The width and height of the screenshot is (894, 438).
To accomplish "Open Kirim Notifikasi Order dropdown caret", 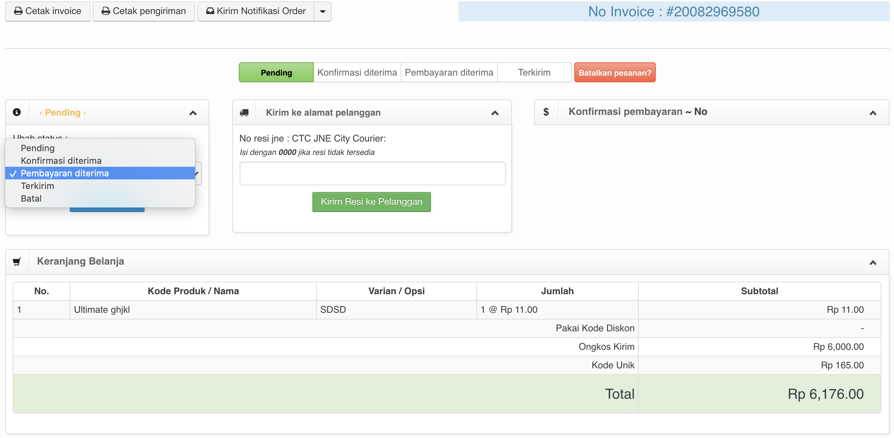I will [x=323, y=11].
